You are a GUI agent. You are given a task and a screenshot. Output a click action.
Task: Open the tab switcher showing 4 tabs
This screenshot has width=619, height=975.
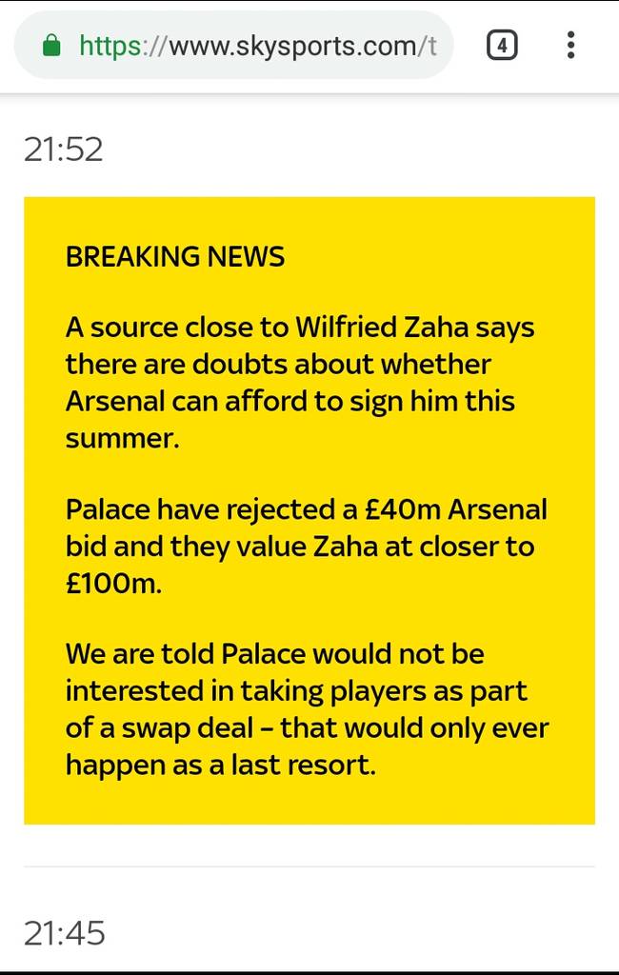(502, 45)
